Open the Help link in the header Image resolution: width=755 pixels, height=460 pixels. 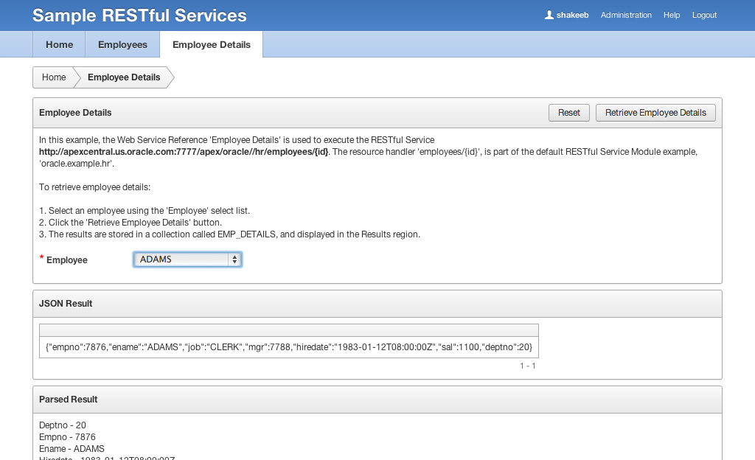coord(672,15)
